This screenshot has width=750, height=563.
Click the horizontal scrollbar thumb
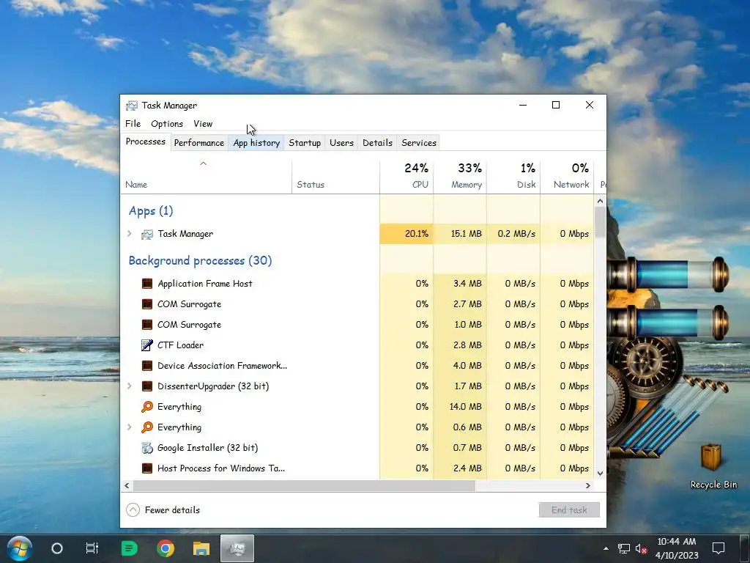click(x=304, y=485)
